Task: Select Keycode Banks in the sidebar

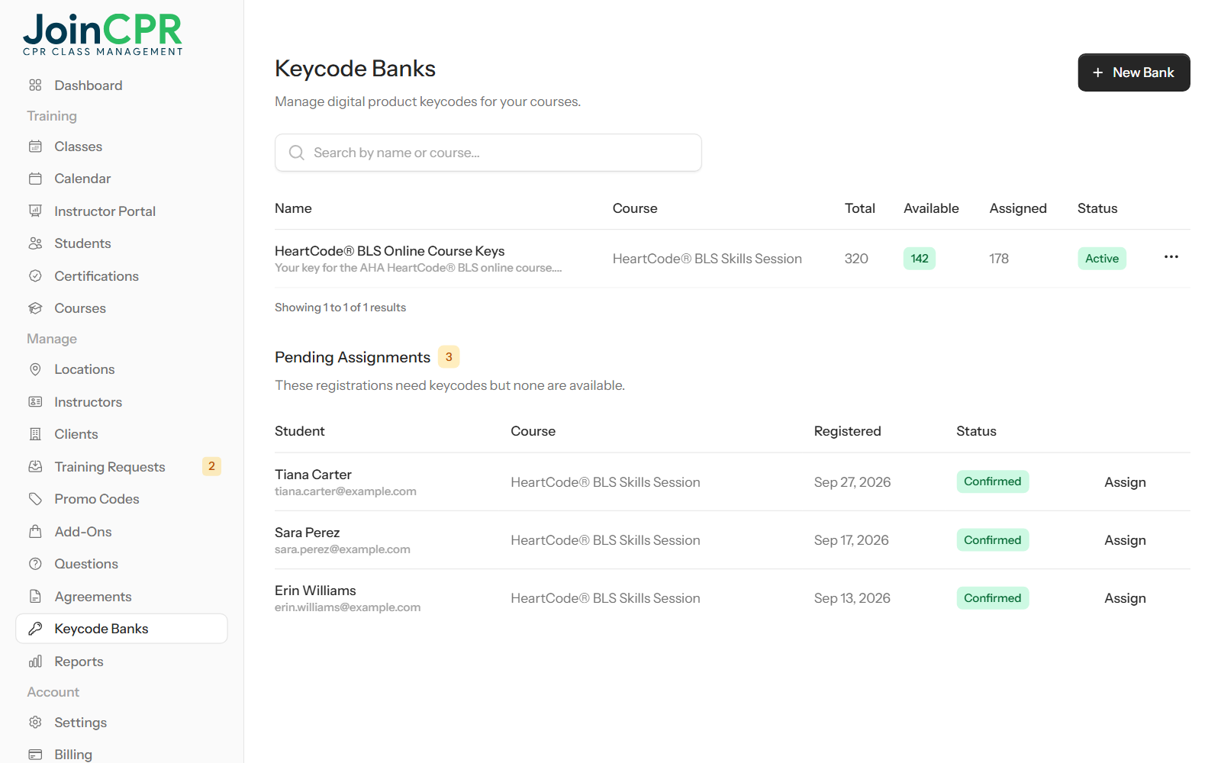Action: pyautogui.click(x=122, y=629)
